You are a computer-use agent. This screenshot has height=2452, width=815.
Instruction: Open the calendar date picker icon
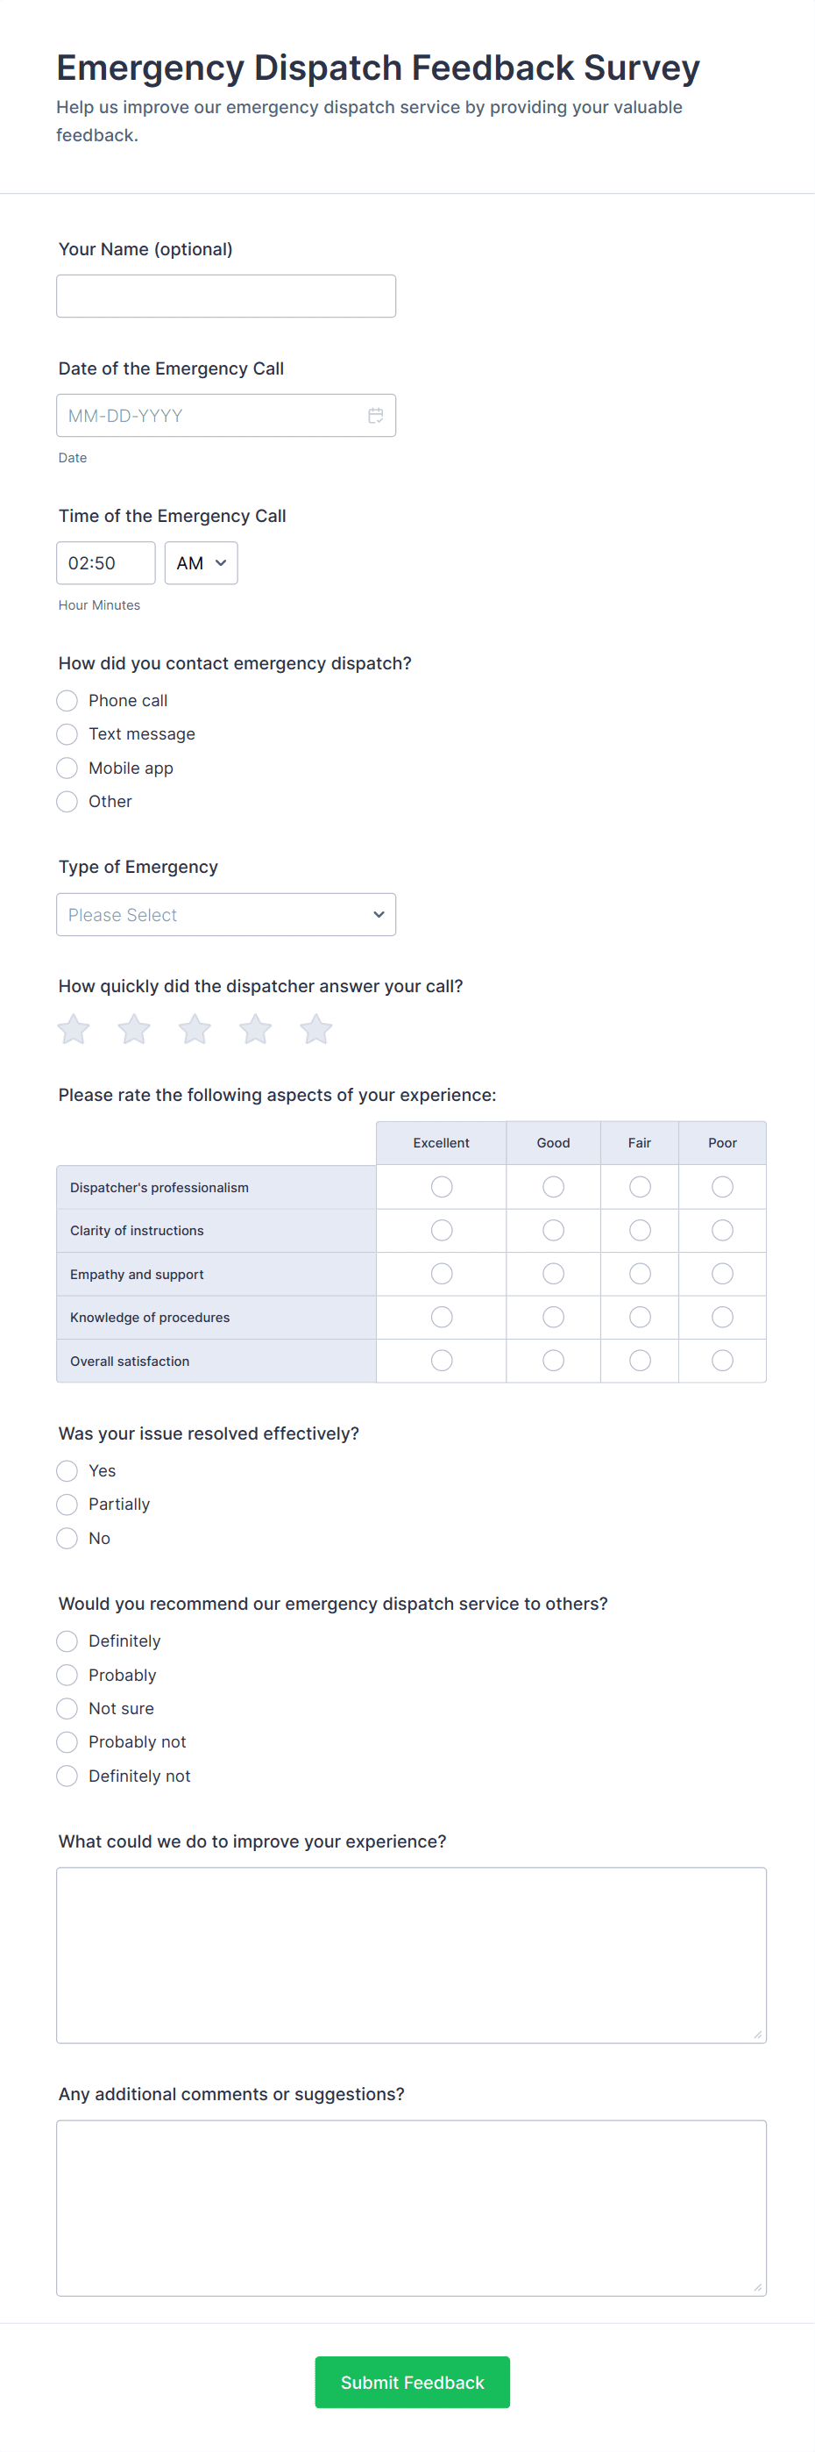tap(376, 416)
